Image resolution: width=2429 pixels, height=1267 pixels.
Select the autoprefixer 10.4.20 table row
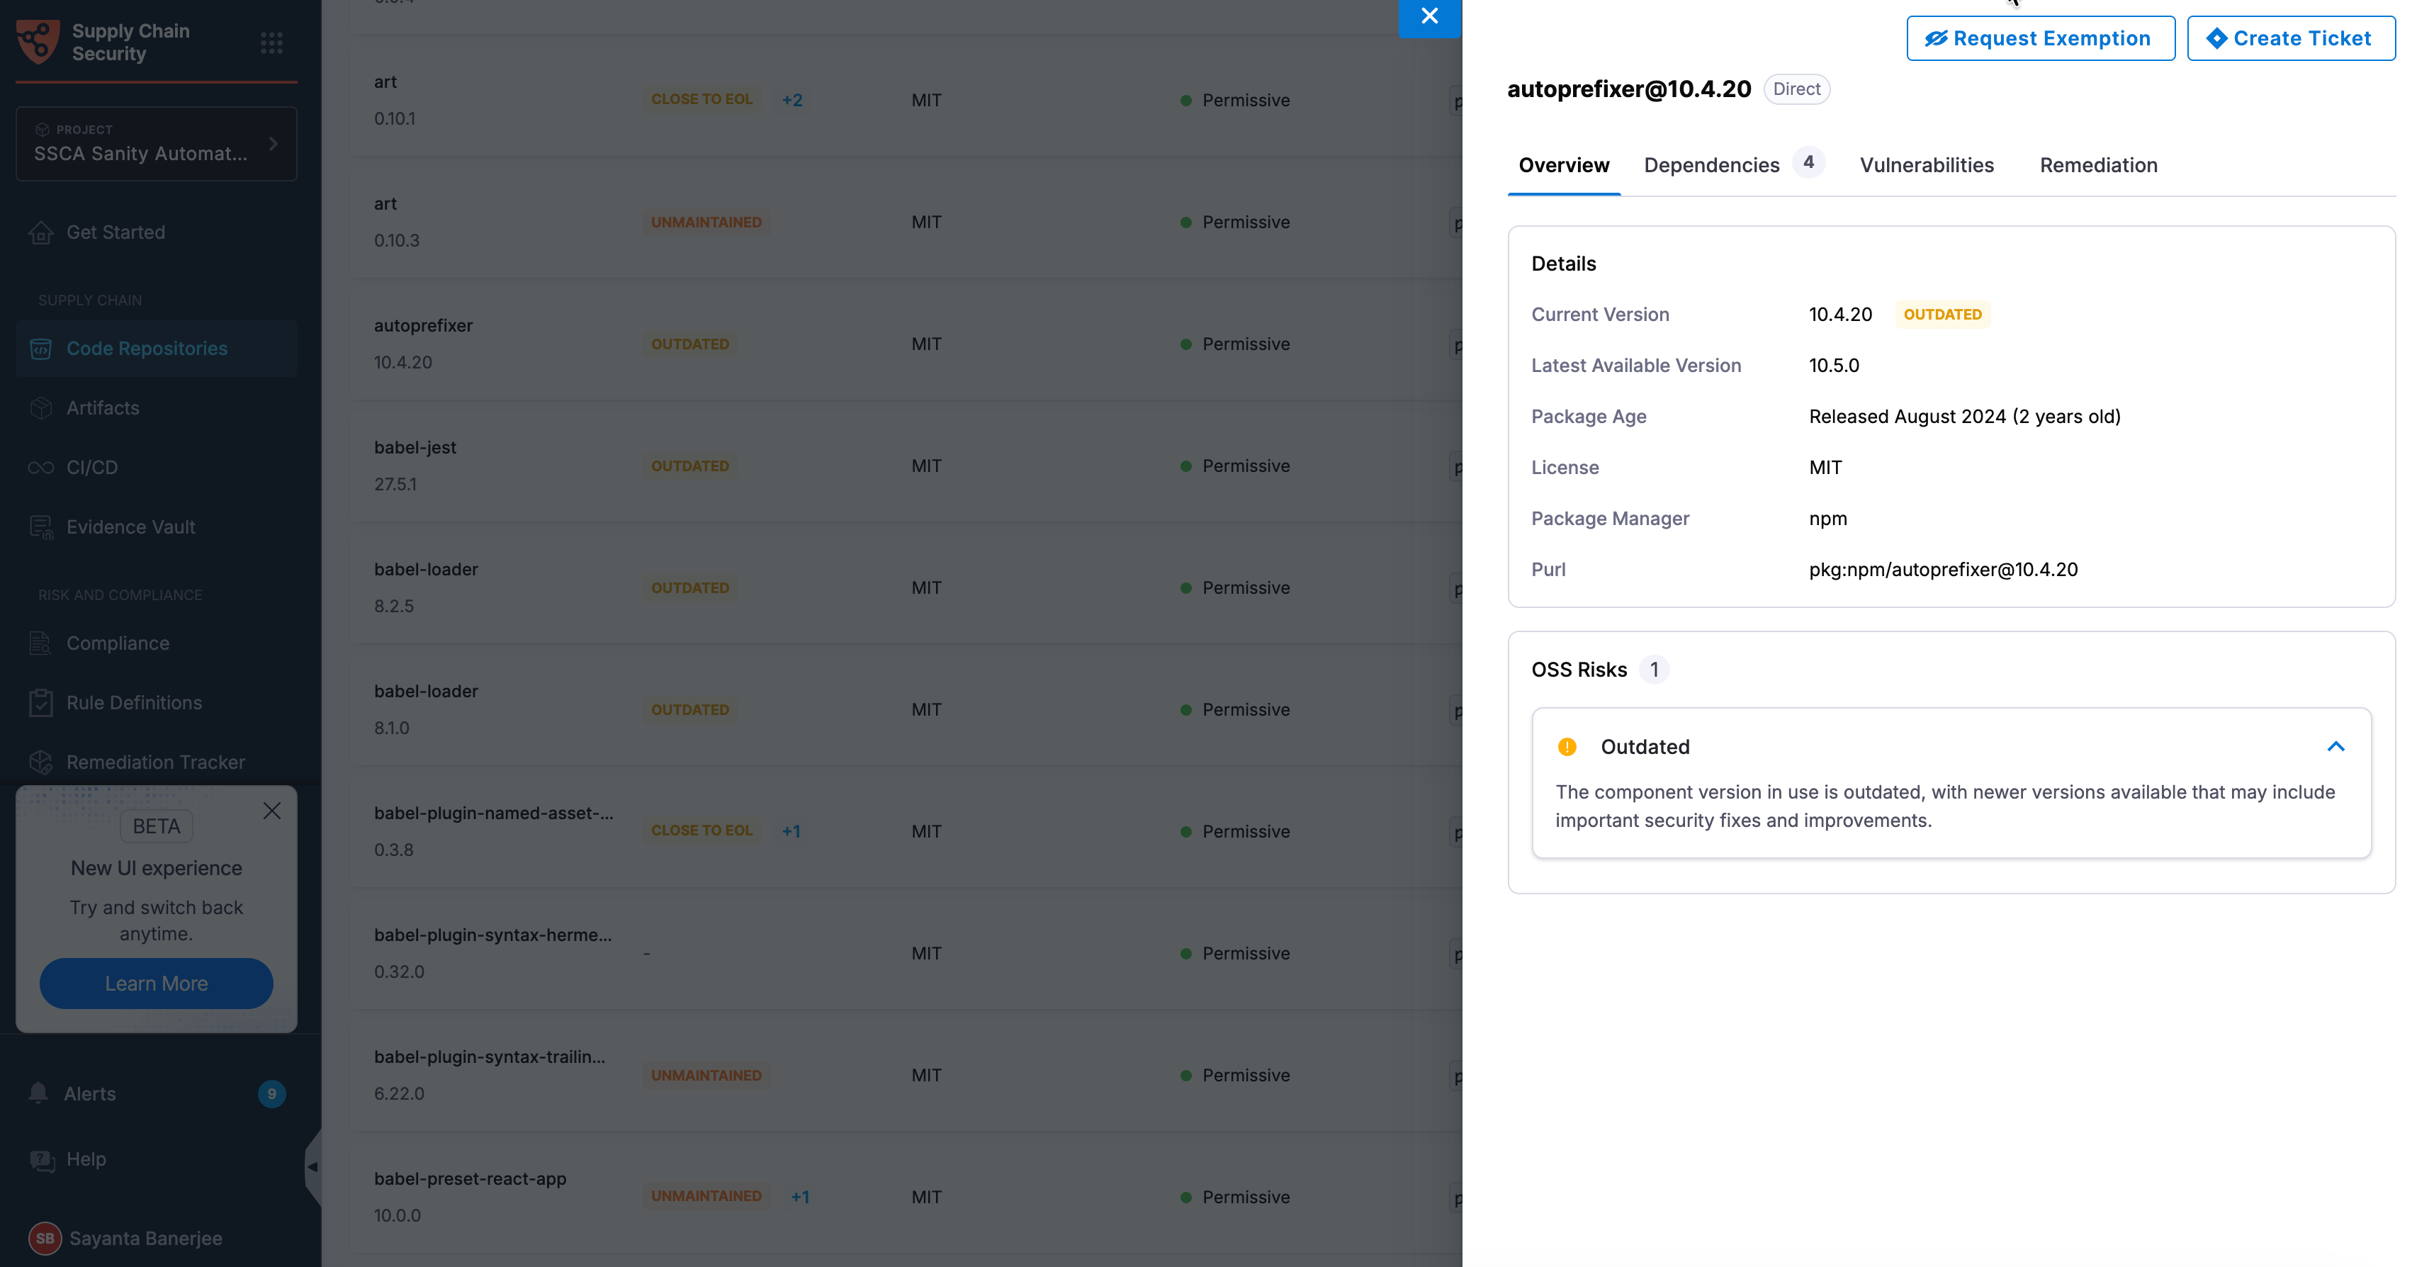(x=907, y=344)
